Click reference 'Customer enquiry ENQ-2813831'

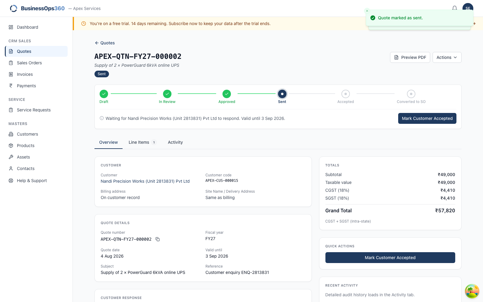click(x=237, y=272)
